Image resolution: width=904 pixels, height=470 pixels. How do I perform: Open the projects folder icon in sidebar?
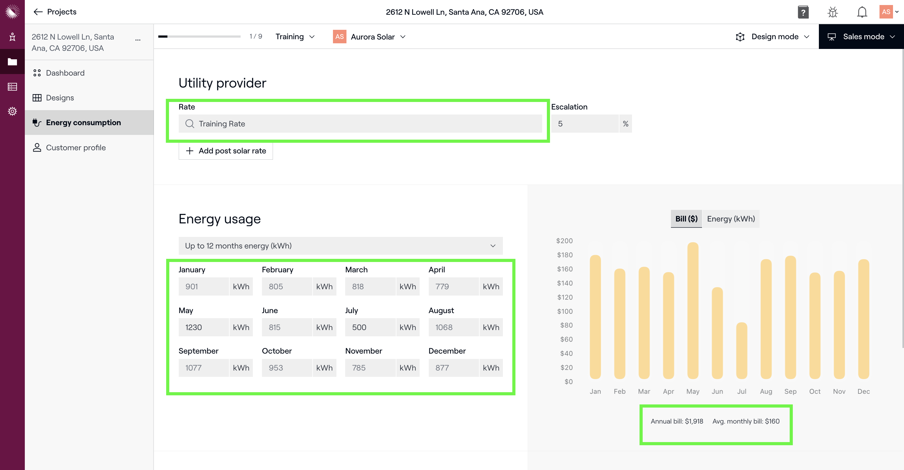[12, 62]
